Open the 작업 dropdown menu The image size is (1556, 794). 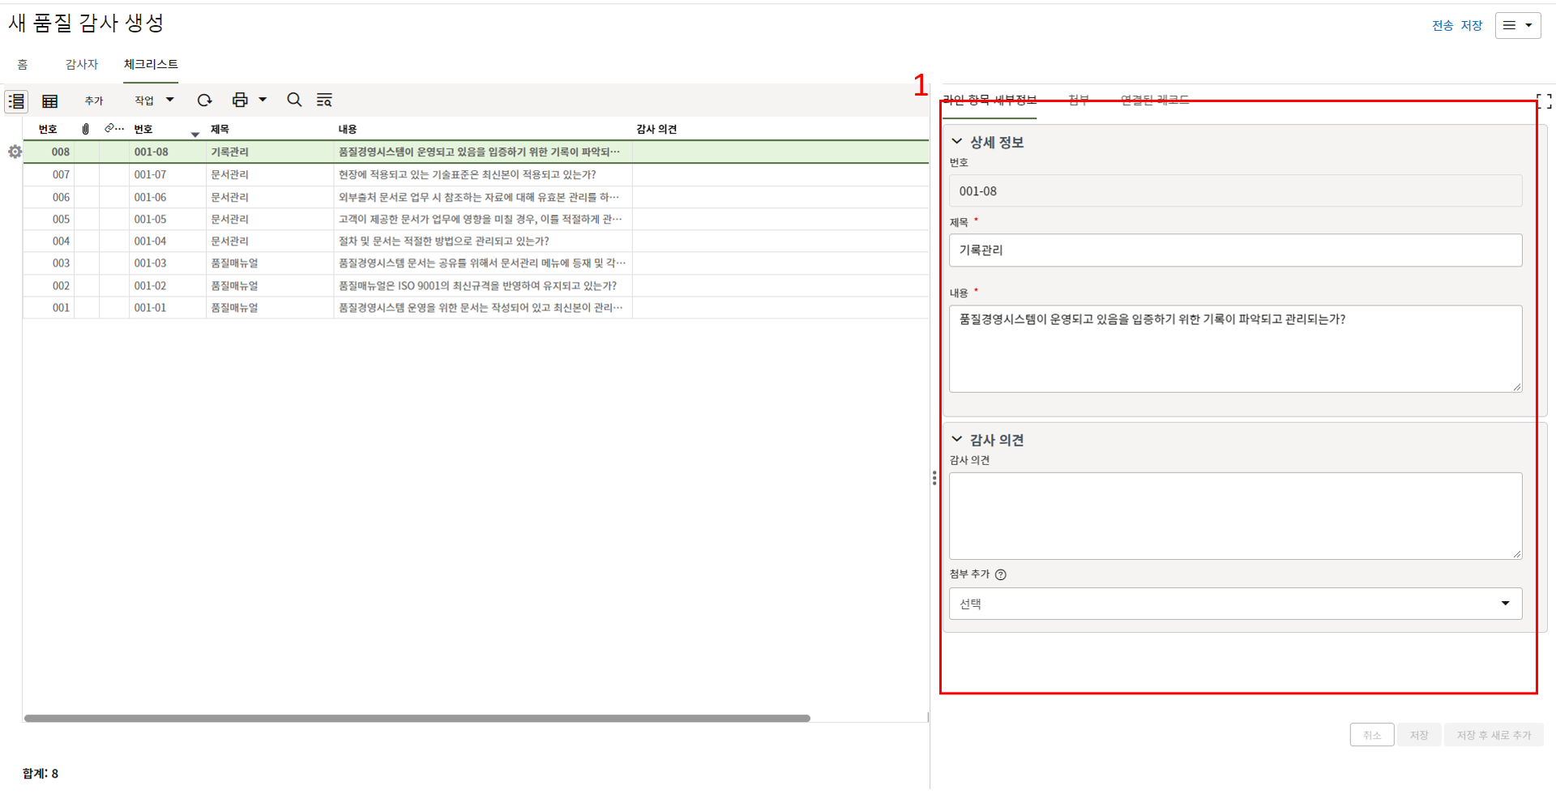[x=153, y=100]
